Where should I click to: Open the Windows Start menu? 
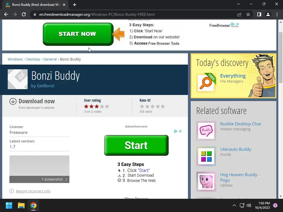click(x=9, y=205)
